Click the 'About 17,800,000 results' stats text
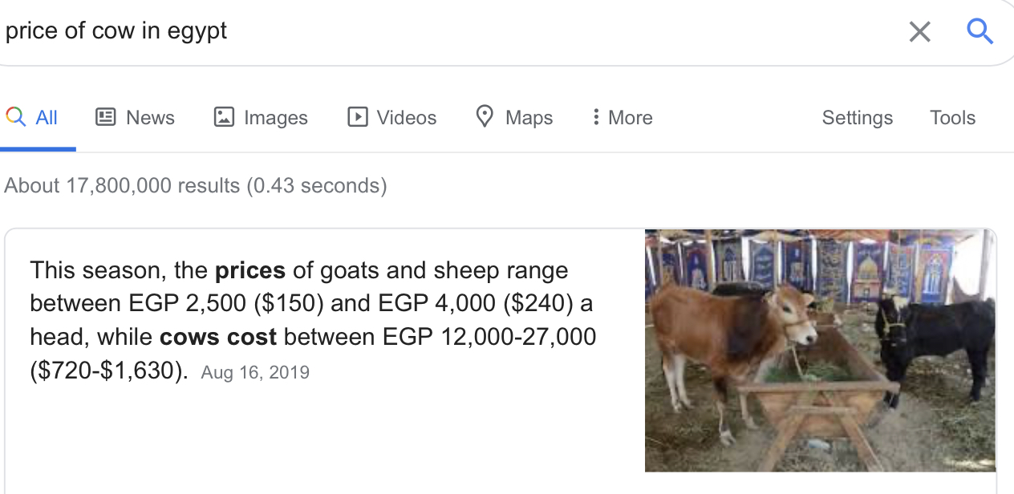This screenshot has height=494, width=1014. coord(196,186)
